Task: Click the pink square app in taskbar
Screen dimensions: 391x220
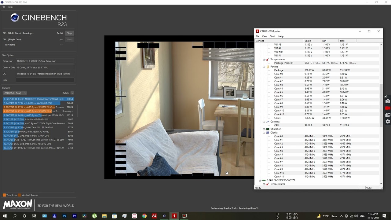Action: click(x=134, y=216)
